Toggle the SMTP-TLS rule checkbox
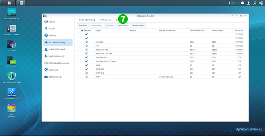 pos(86,73)
